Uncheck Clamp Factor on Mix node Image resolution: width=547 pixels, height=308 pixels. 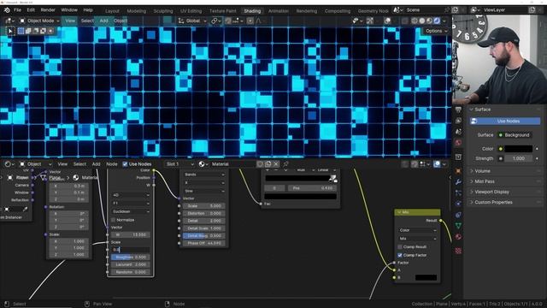coord(400,255)
